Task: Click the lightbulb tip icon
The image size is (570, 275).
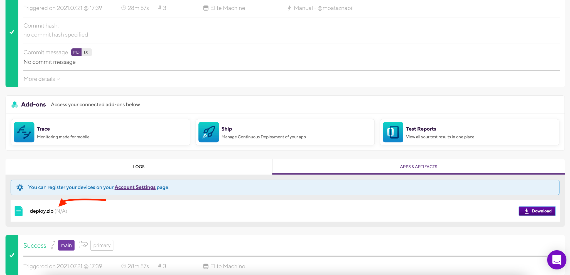Action: 20,187
